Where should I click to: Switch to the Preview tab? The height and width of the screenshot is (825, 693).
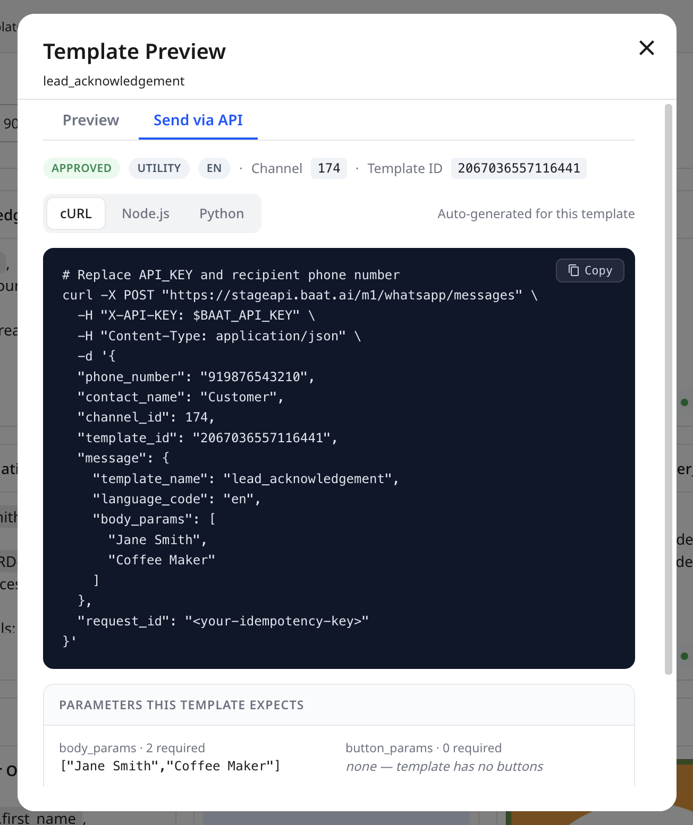tap(91, 121)
